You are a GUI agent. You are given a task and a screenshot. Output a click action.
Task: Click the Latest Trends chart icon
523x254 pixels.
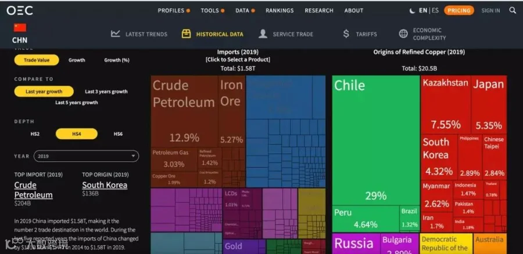point(116,34)
